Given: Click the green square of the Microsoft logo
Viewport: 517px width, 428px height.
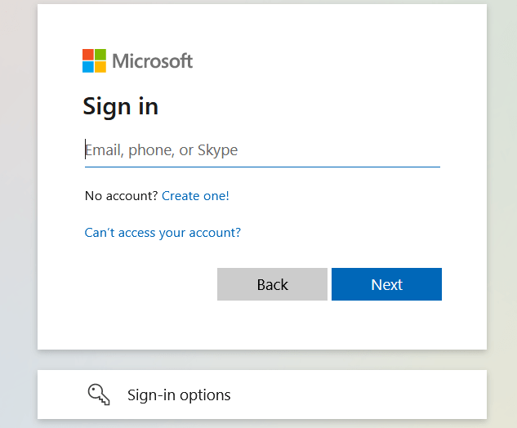Looking at the screenshot, I should pos(100,55).
